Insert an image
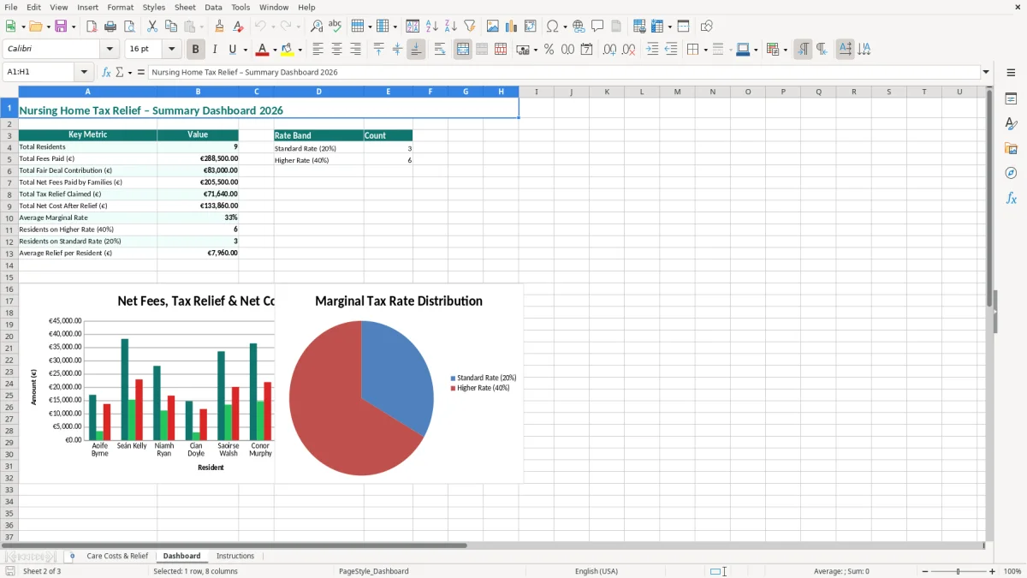 click(493, 27)
